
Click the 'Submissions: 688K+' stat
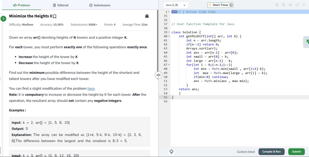tap(84, 24)
